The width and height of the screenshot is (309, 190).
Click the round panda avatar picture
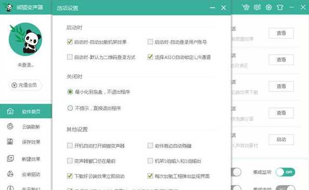25,39
